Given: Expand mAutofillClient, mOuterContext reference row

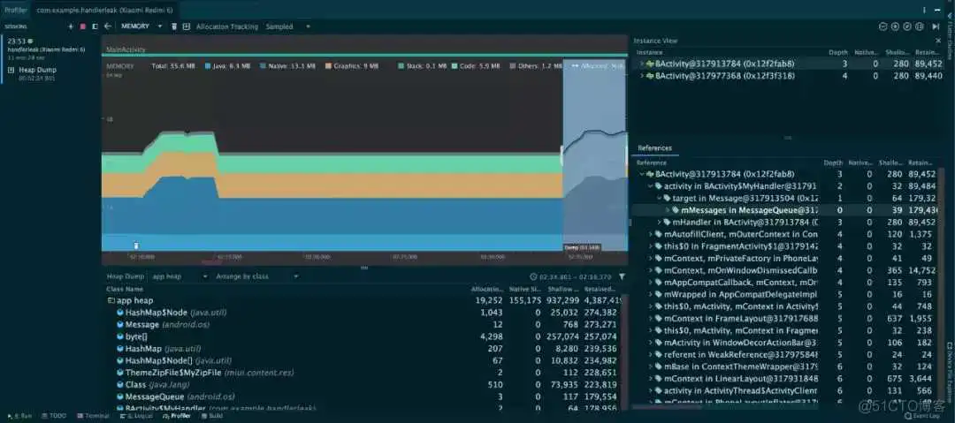Looking at the screenshot, I should (x=651, y=234).
